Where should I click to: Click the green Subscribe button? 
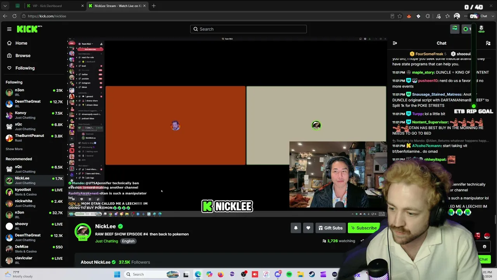click(x=364, y=228)
